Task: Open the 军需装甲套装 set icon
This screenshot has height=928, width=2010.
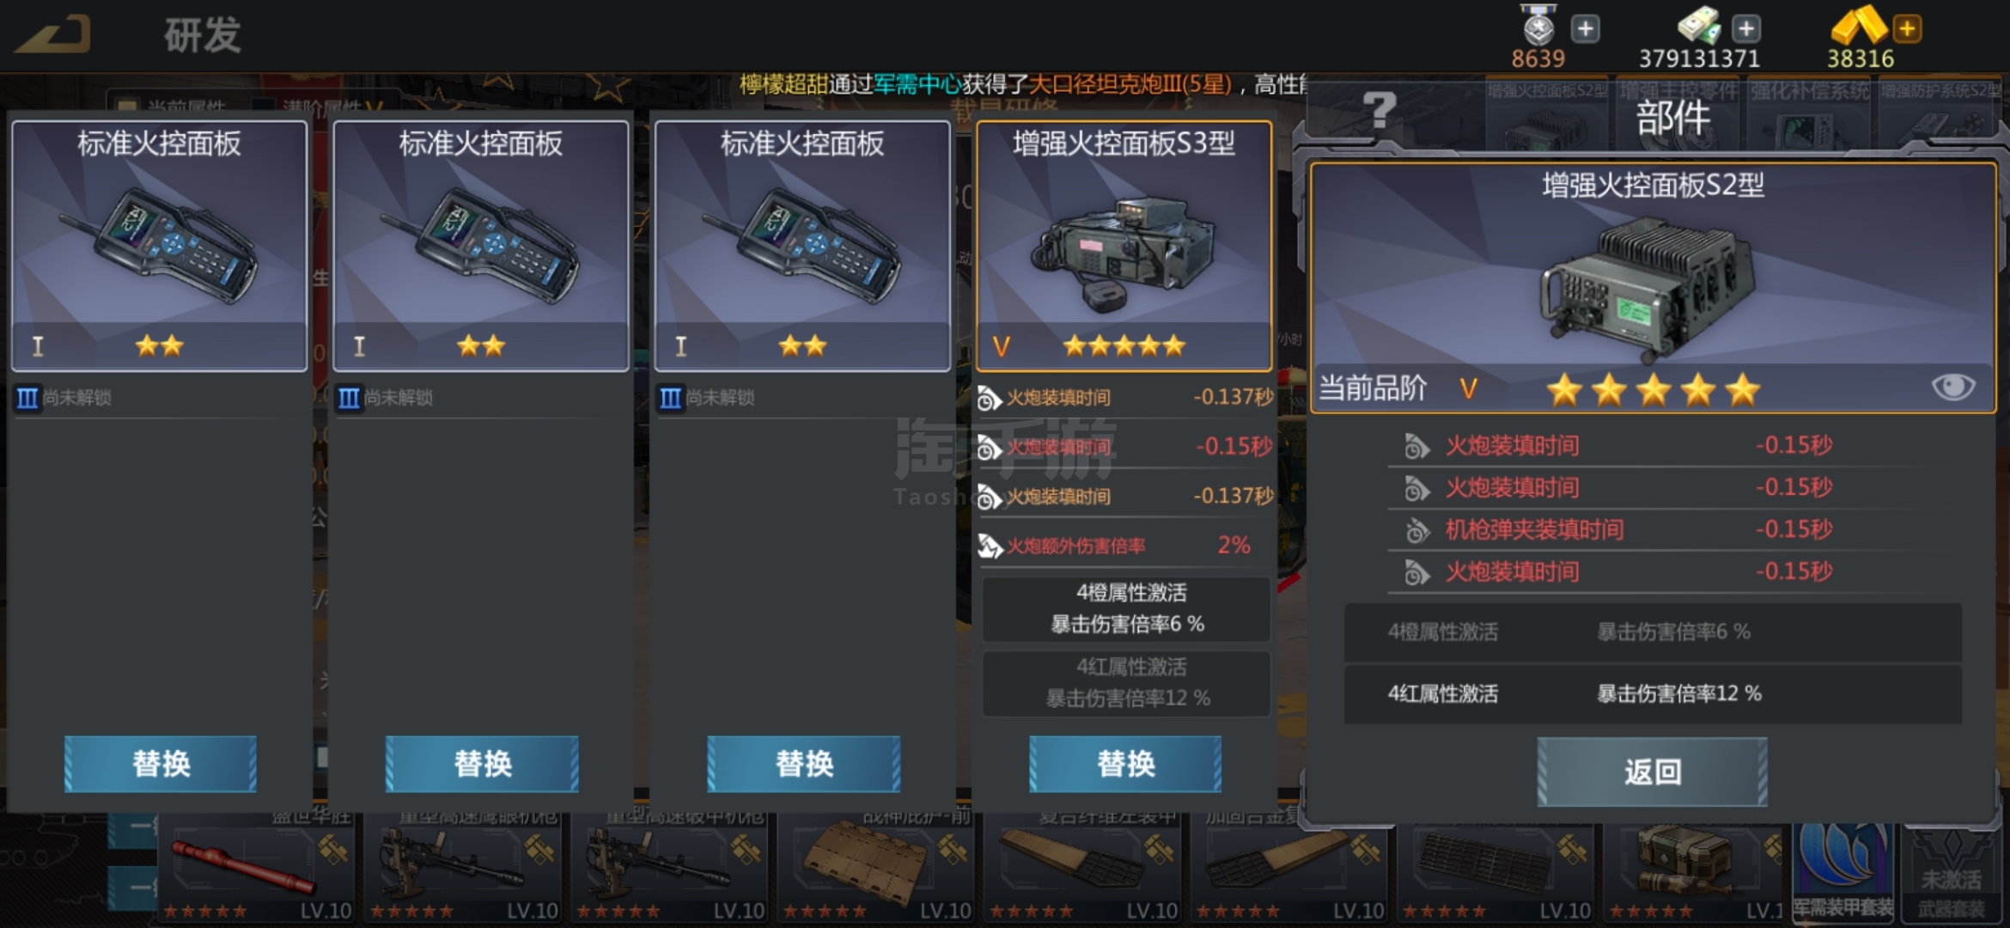Action: (1843, 872)
